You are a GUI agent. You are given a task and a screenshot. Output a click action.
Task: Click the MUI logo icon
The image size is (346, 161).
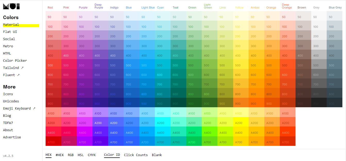pyautogui.click(x=11, y=6)
